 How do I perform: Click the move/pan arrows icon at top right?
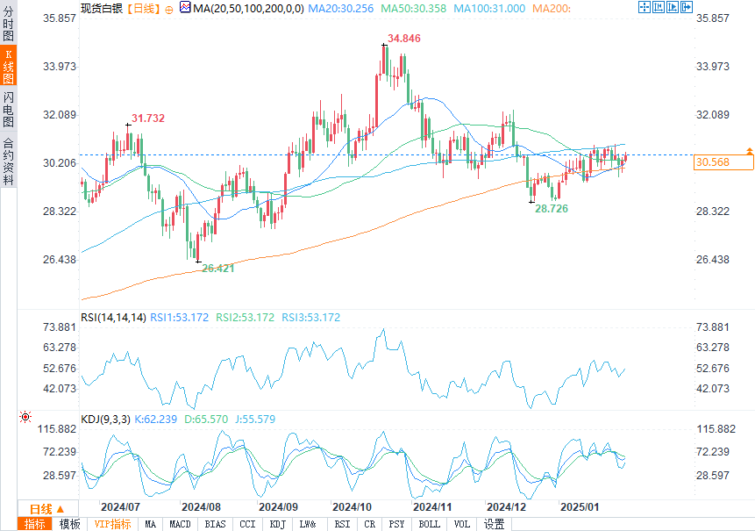tap(645, 7)
